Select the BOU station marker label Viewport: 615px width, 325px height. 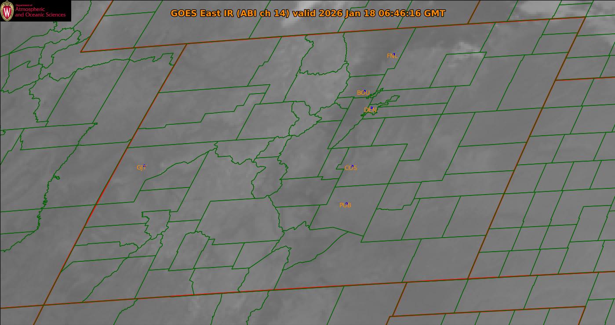363,93
